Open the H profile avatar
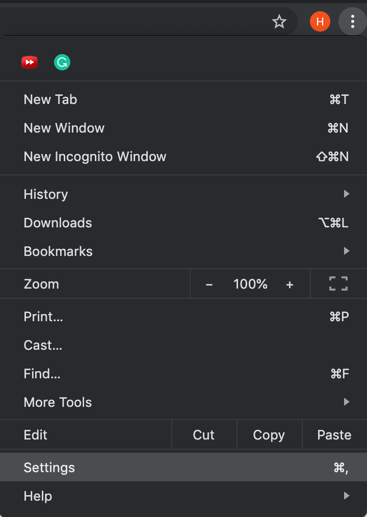Screen dimensions: 367x517 320,21
